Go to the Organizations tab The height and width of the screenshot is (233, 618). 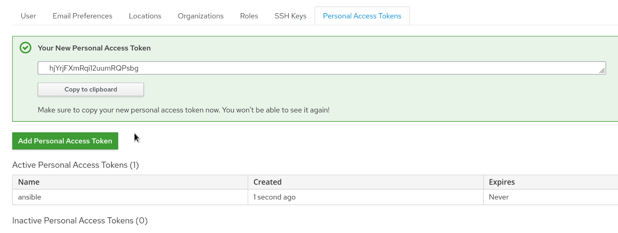tap(201, 16)
